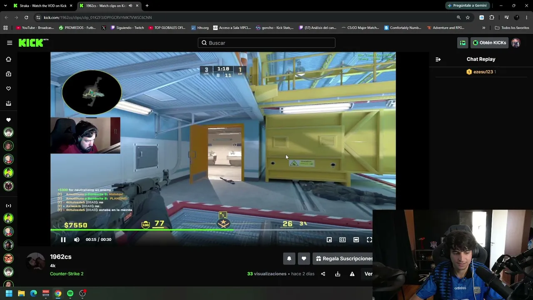Open the Chrome extensions puzzle icon

click(x=492, y=17)
